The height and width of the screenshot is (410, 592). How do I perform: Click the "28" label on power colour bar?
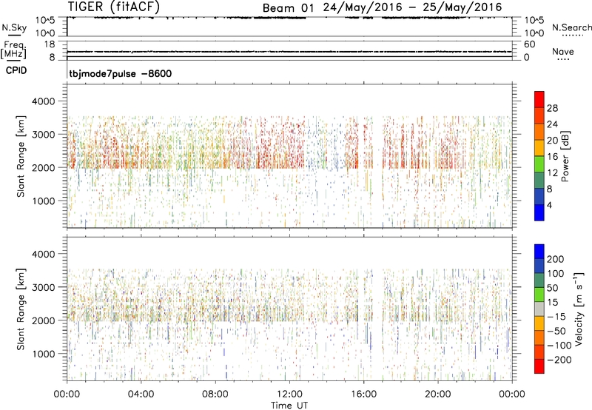click(552, 108)
